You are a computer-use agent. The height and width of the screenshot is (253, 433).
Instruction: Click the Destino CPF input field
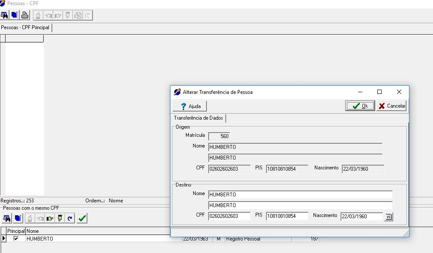[229, 217]
